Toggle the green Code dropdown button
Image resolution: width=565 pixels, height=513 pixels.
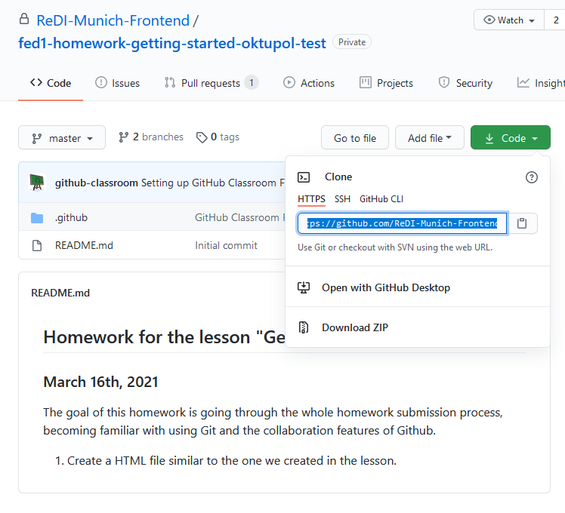511,138
